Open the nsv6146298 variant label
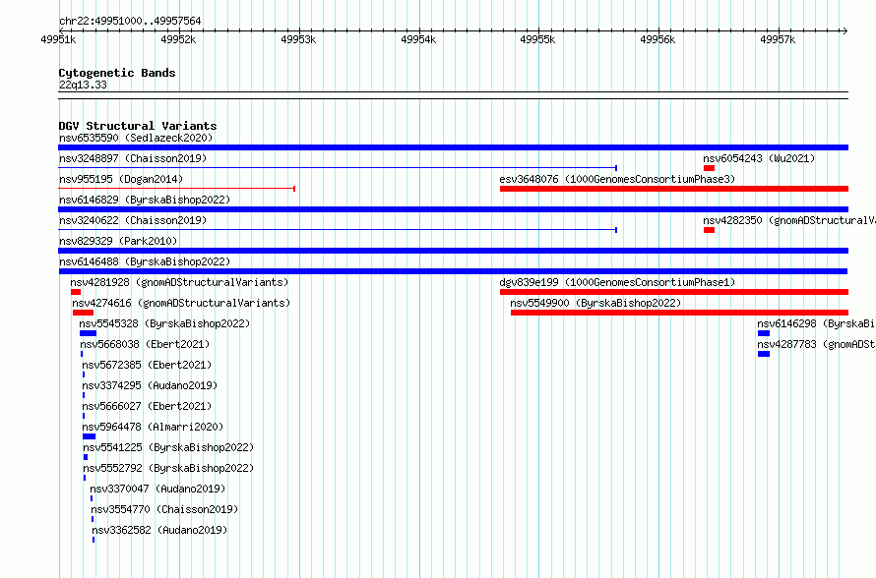The height and width of the screenshot is (578, 876). pyautogui.click(x=816, y=323)
